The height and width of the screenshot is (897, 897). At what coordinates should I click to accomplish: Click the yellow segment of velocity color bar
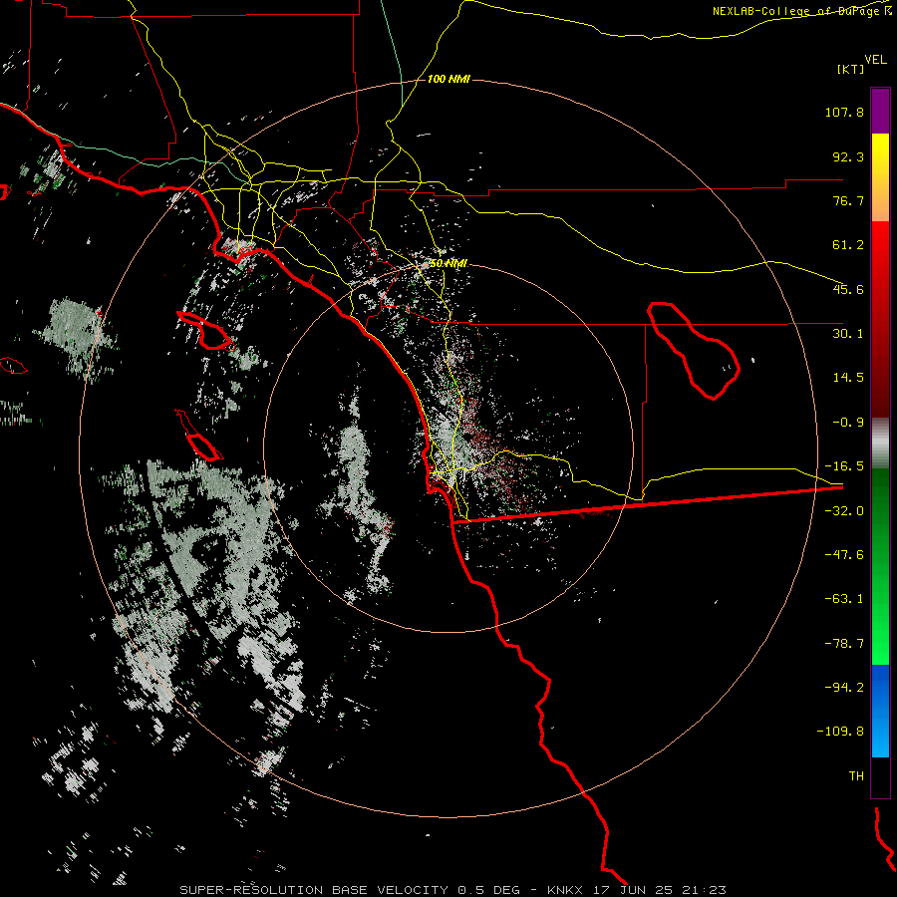coord(880,177)
